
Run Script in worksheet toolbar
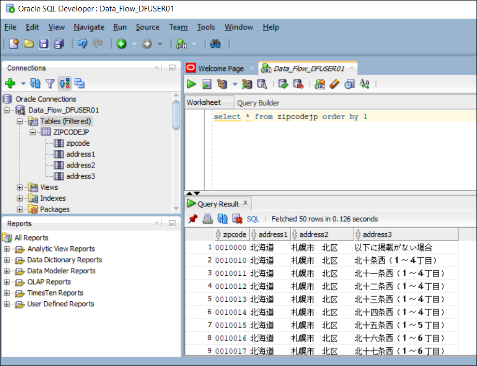pos(207,84)
